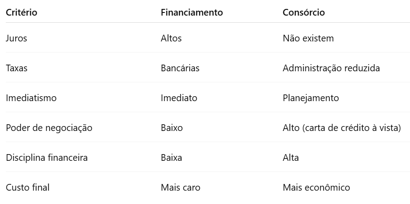Viewport: 410px width, 204px height.
Task: Click the 'Bancárias' cell
Action: [x=180, y=68]
